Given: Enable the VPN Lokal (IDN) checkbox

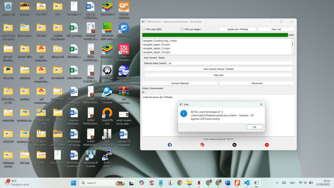Looking at the screenshot, I should [x=143, y=29].
